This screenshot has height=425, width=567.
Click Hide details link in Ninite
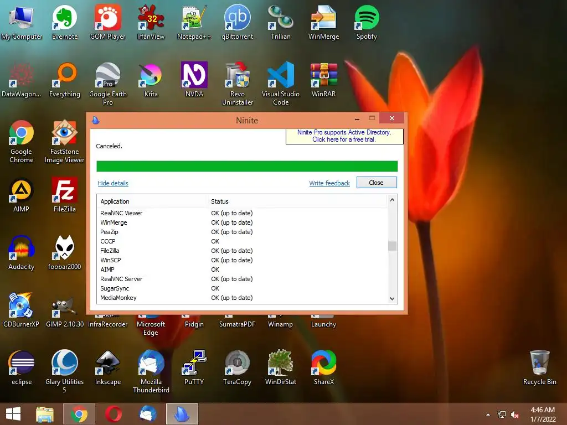pyautogui.click(x=113, y=183)
